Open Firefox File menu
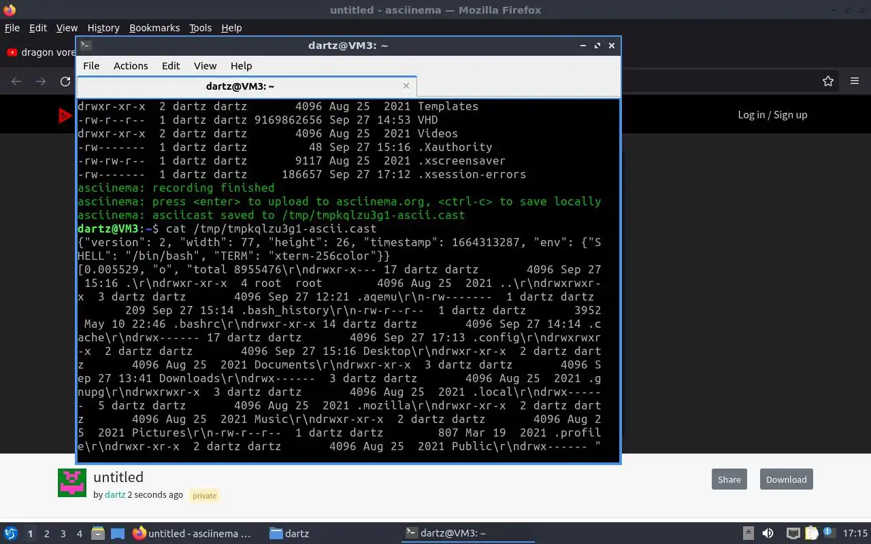The width and height of the screenshot is (871, 544). [12, 28]
